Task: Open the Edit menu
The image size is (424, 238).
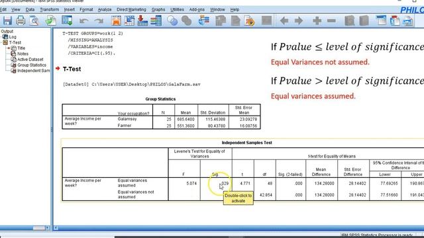Action: tap(3, 9)
